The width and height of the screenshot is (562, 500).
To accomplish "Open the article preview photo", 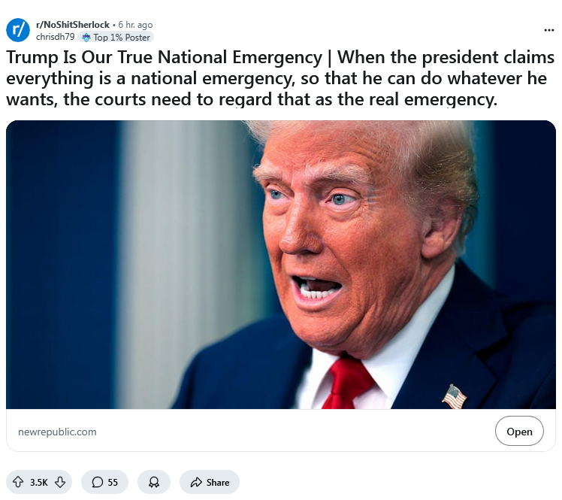I will tap(281, 265).
